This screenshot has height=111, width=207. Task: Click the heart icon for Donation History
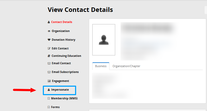pos(49,40)
